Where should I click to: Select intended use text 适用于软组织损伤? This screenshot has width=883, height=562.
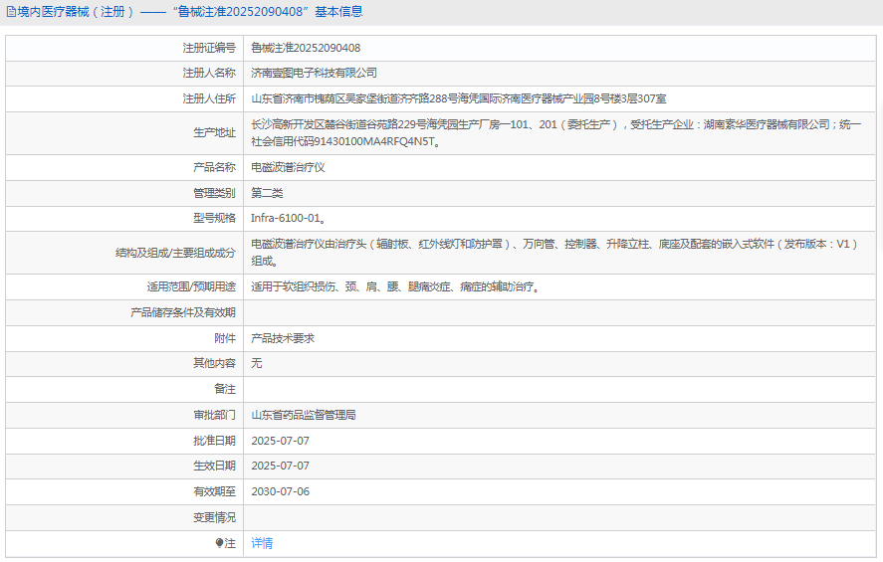pos(395,286)
